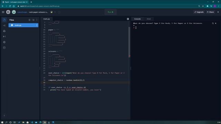221x124 pixels.
Task: Open the Packages sidebar icon
Action: click(x=4, y=31)
